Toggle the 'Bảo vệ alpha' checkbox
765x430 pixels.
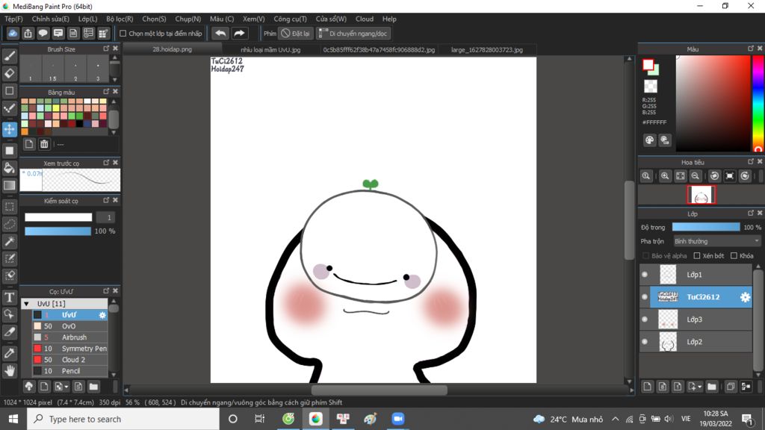point(645,255)
